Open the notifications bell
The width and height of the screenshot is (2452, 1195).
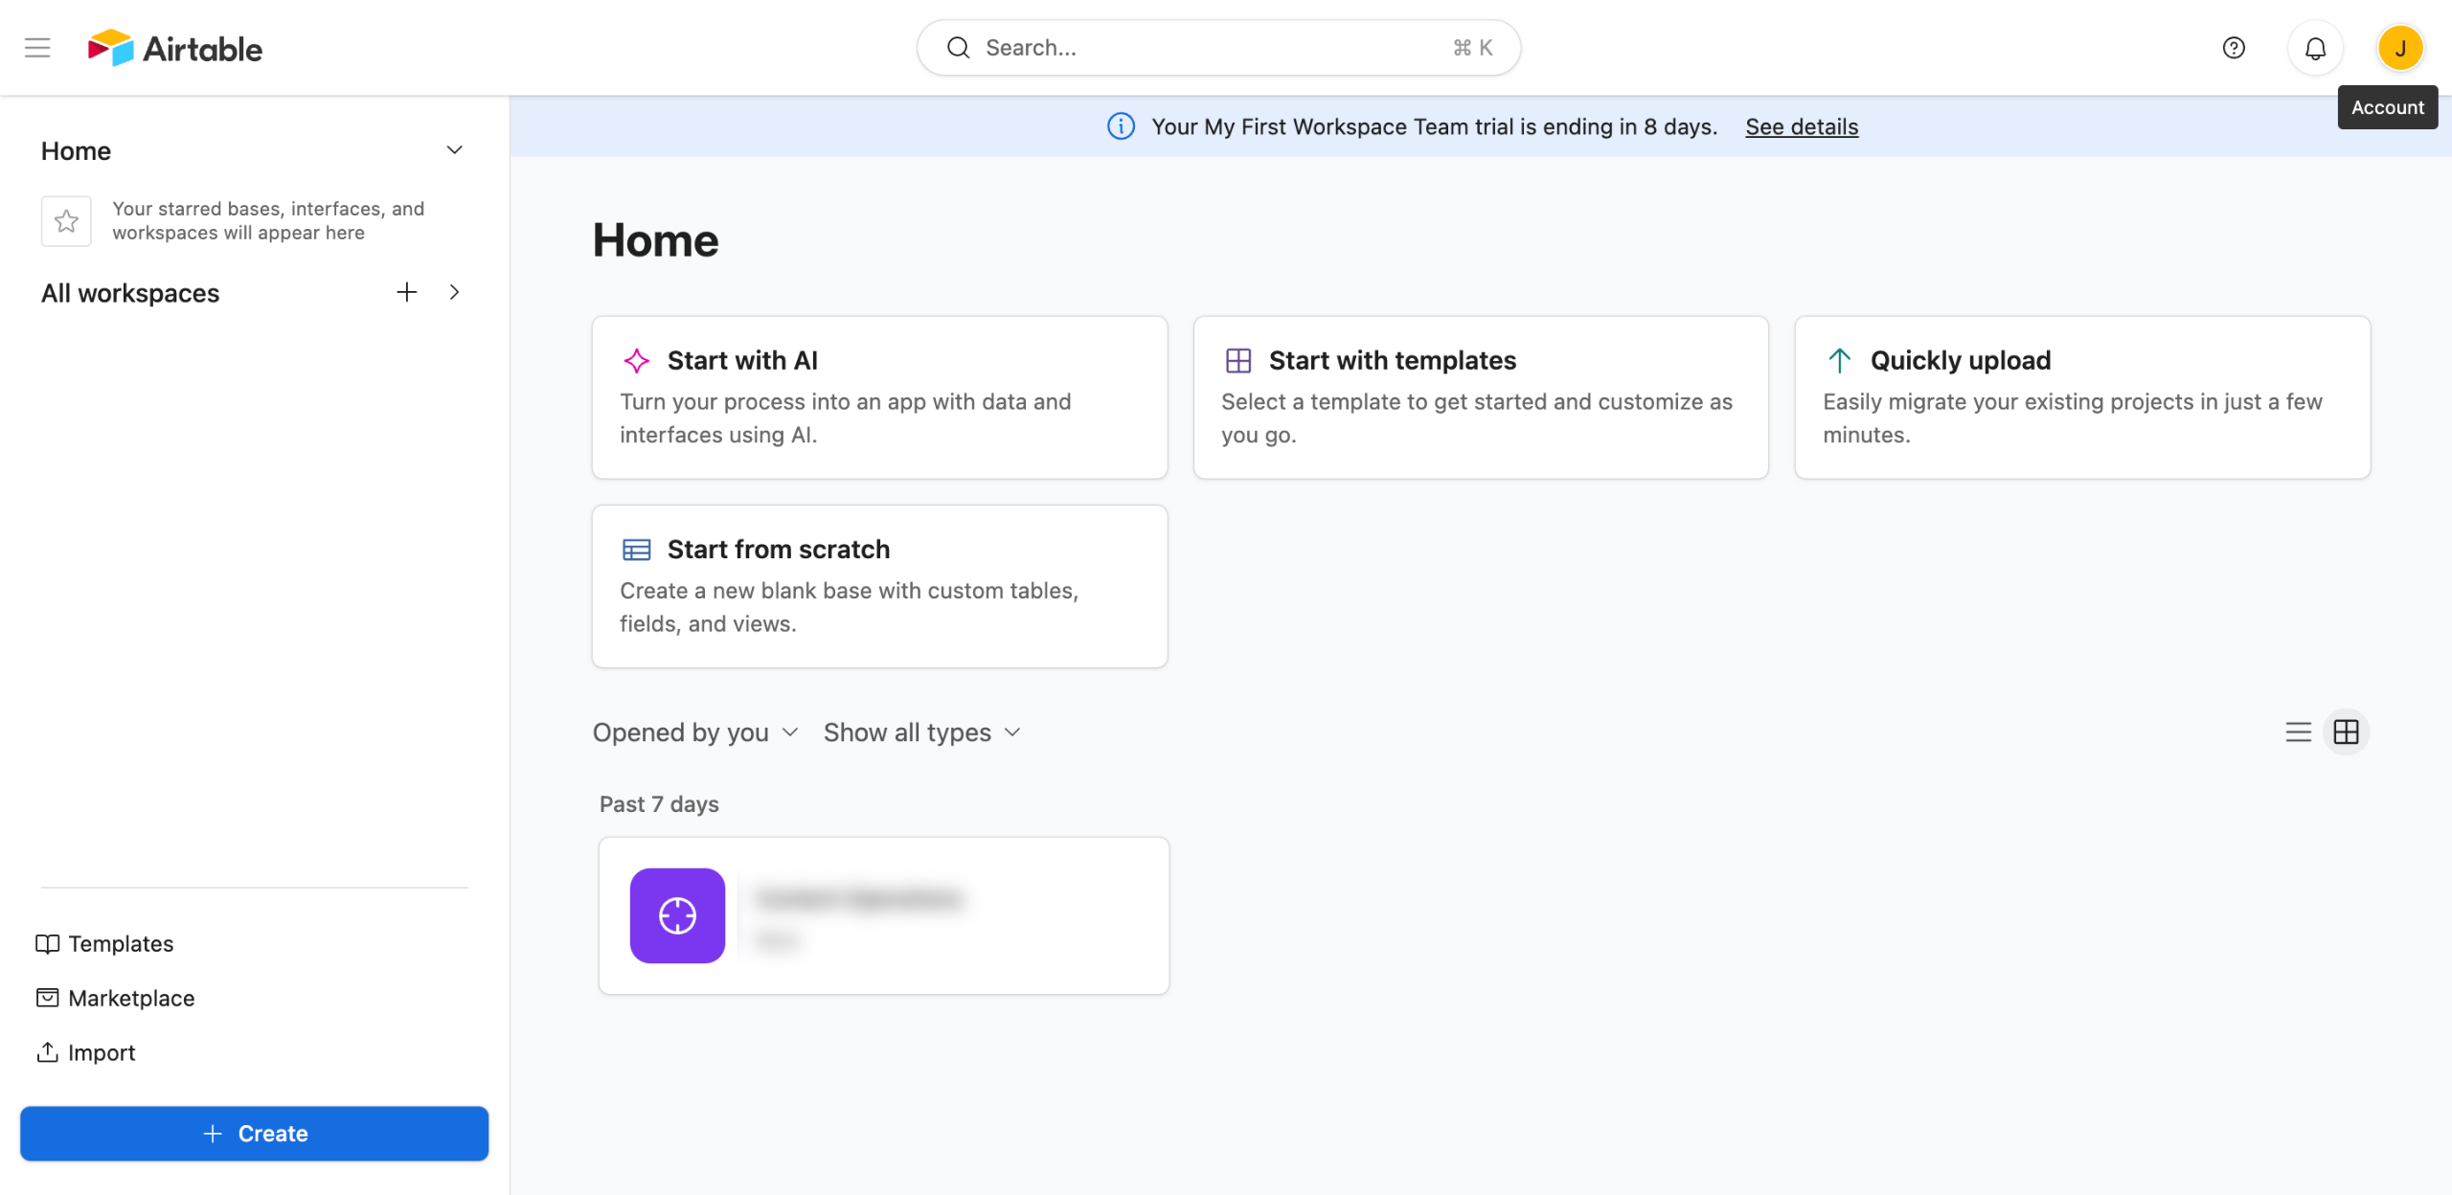coord(2314,48)
